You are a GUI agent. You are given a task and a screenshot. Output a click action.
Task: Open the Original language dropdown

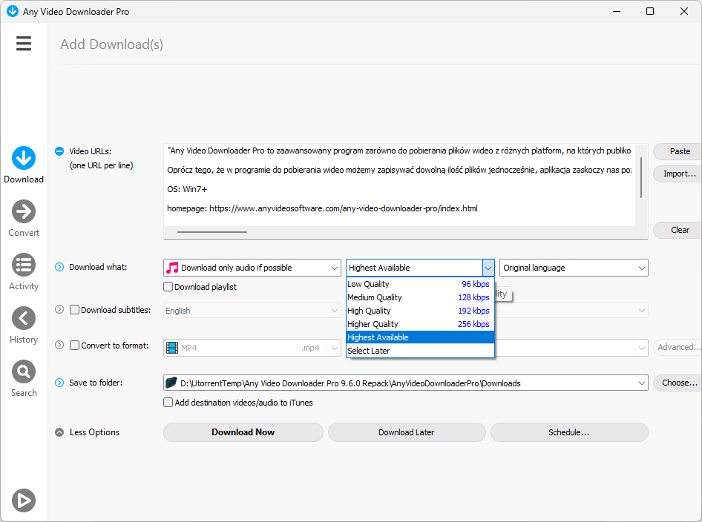(574, 268)
